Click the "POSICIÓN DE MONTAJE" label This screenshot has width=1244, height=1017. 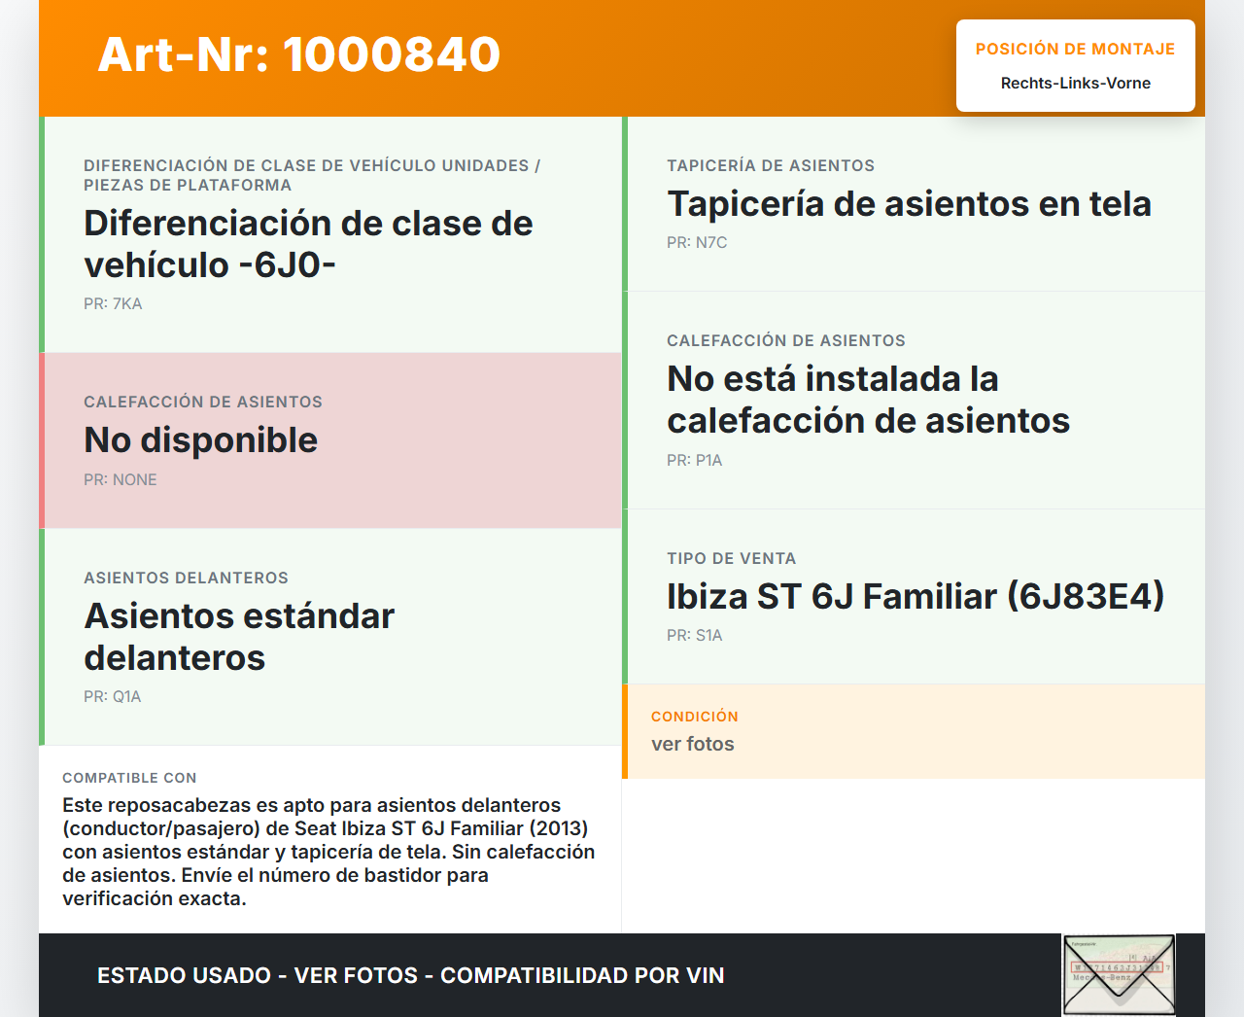click(x=1076, y=49)
